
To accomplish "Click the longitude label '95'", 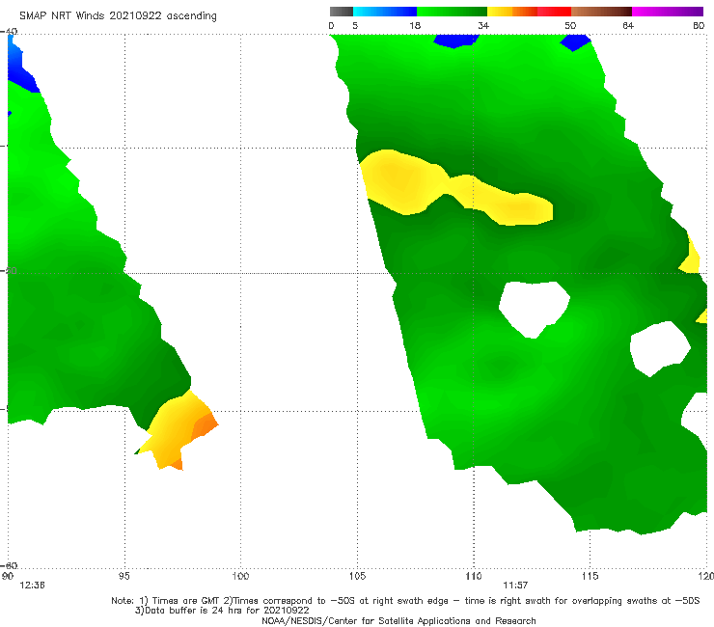I will 124,576.
